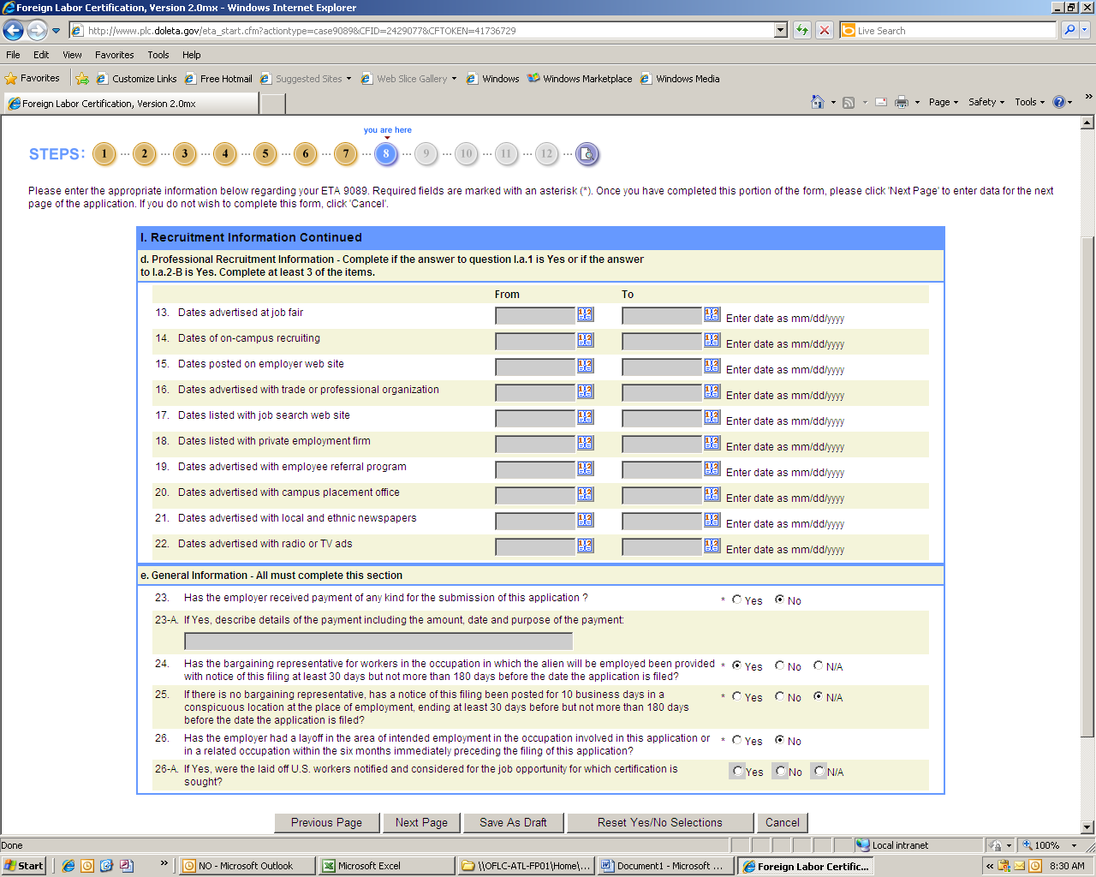The height and width of the screenshot is (877, 1096).
Task: Open the Page menu dropdown
Action: [x=944, y=102]
